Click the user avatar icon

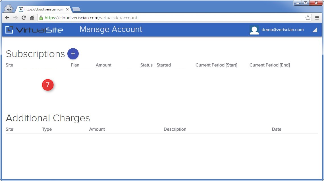(x=254, y=30)
